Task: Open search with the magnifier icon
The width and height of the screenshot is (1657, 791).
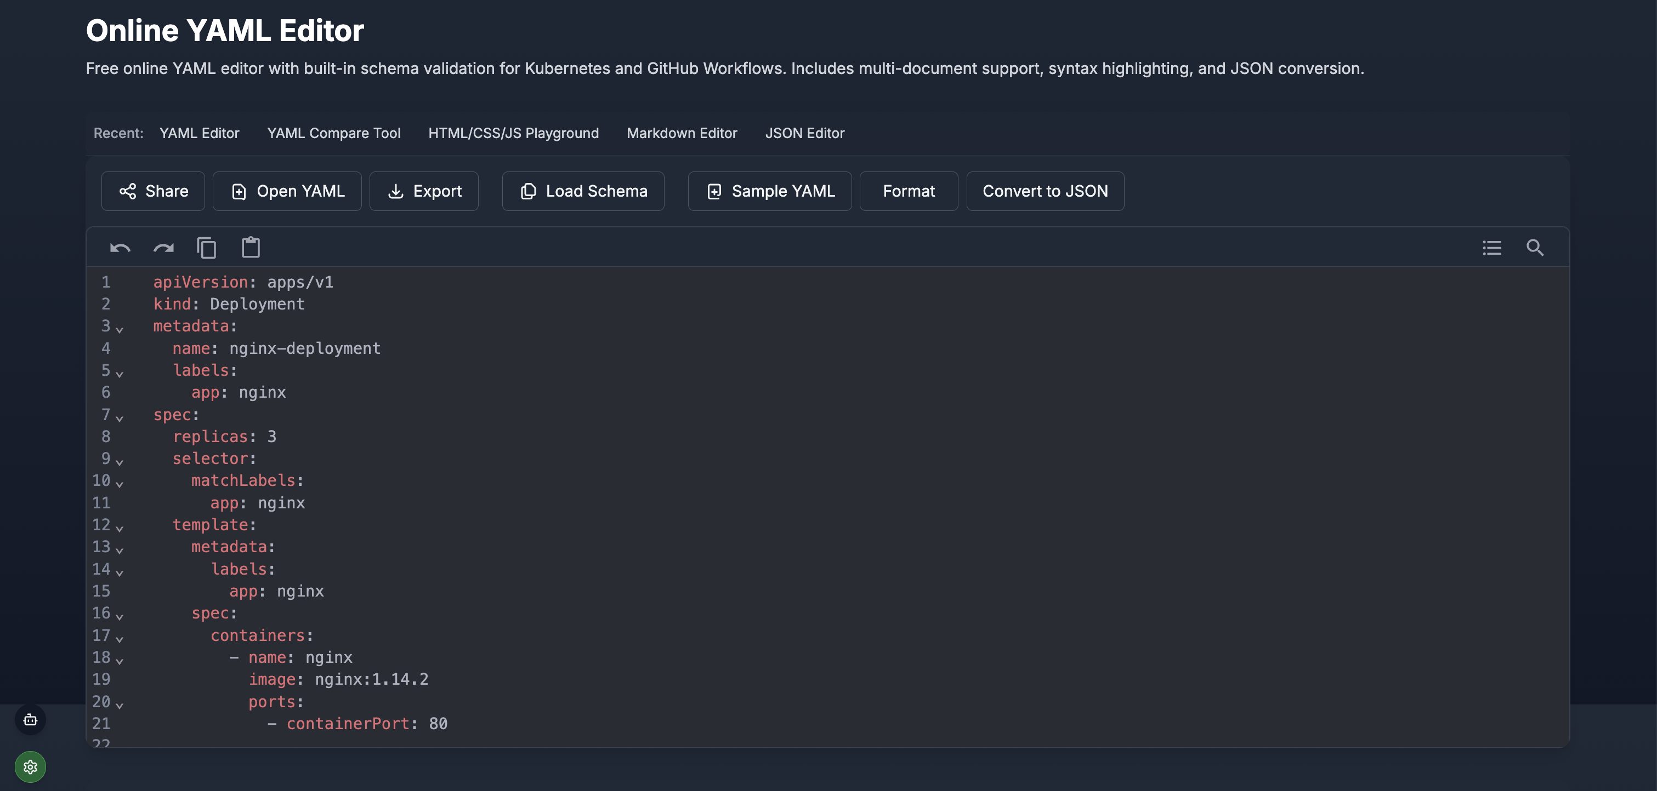Action: point(1535,248)
